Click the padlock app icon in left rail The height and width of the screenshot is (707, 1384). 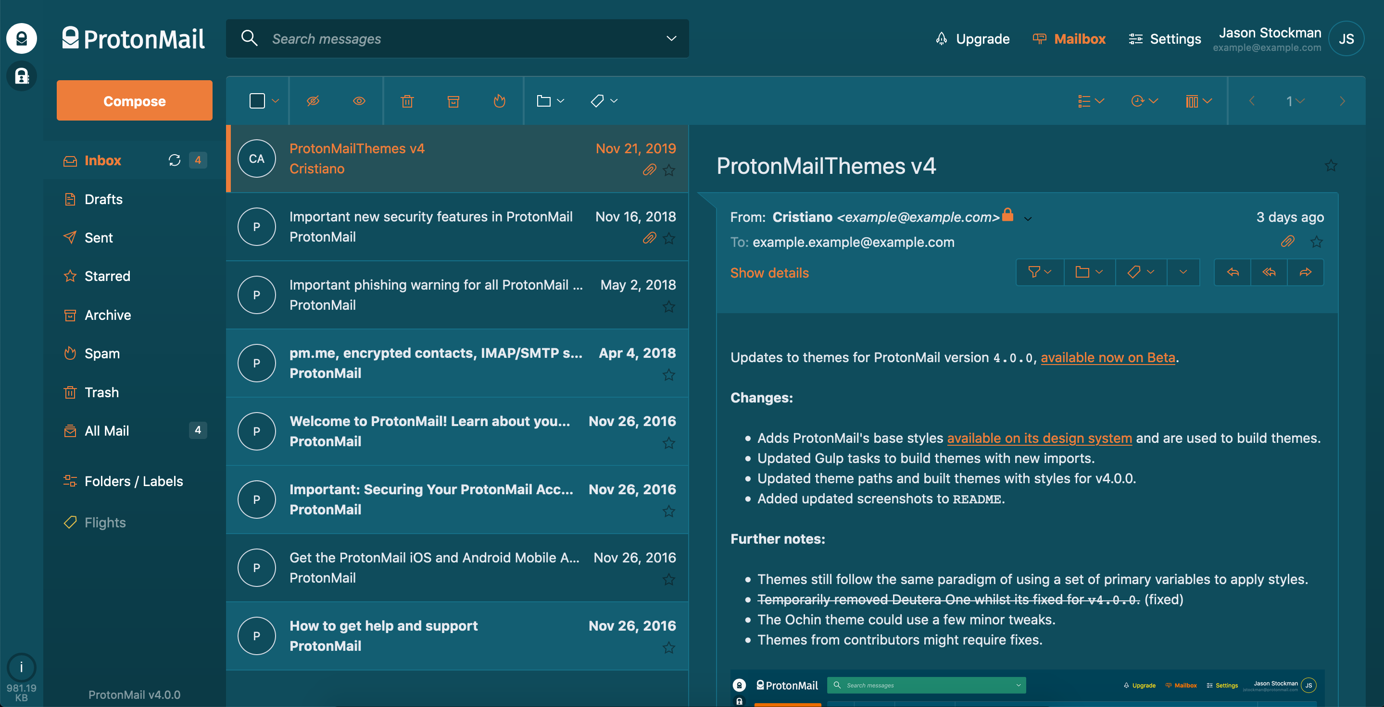click(x=22, y=76)
